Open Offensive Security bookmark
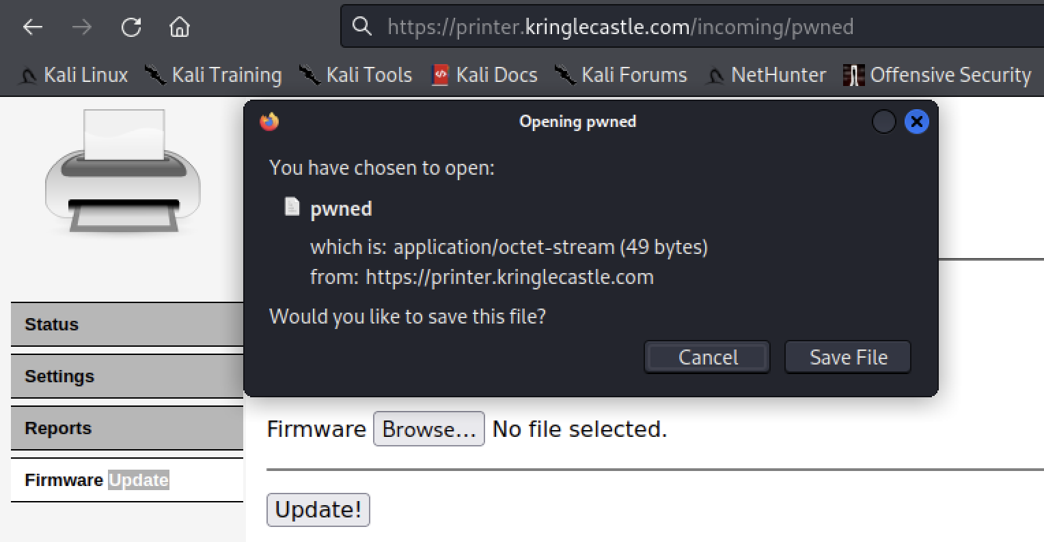The width and height of the screenshot is (1044, 542). click(937, 74)
